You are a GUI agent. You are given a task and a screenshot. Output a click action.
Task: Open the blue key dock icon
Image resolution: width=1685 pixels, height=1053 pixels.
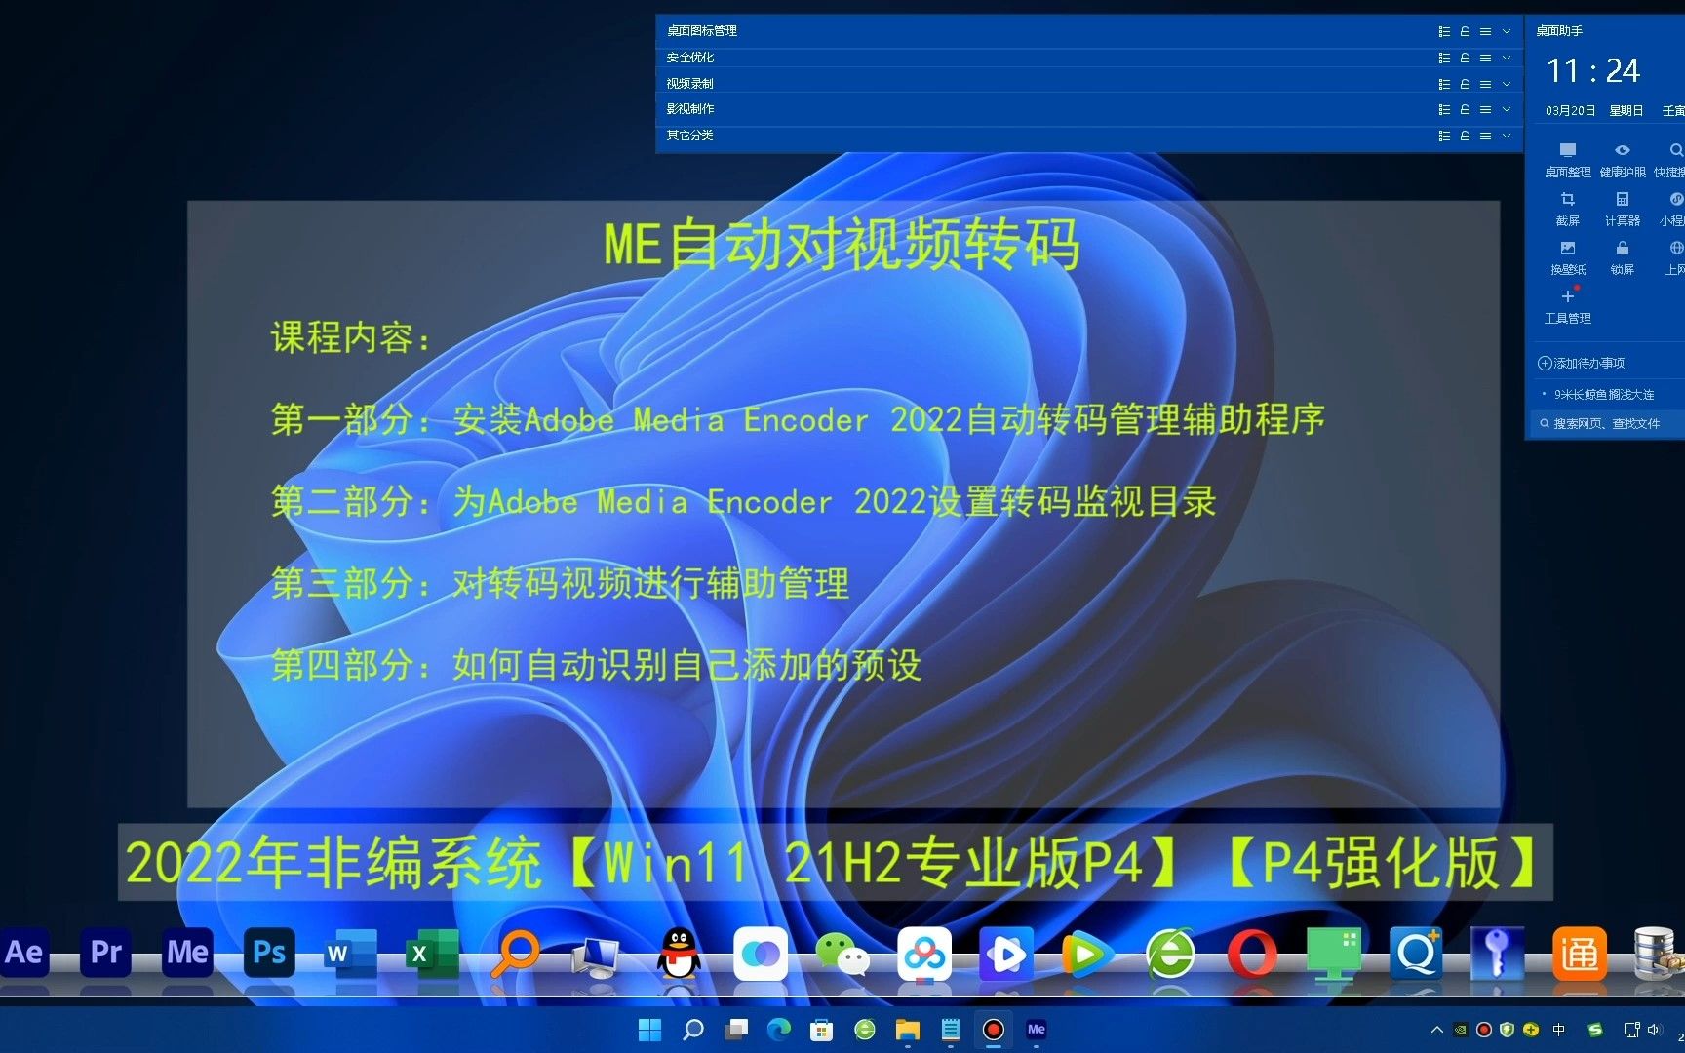[1498, 953]
